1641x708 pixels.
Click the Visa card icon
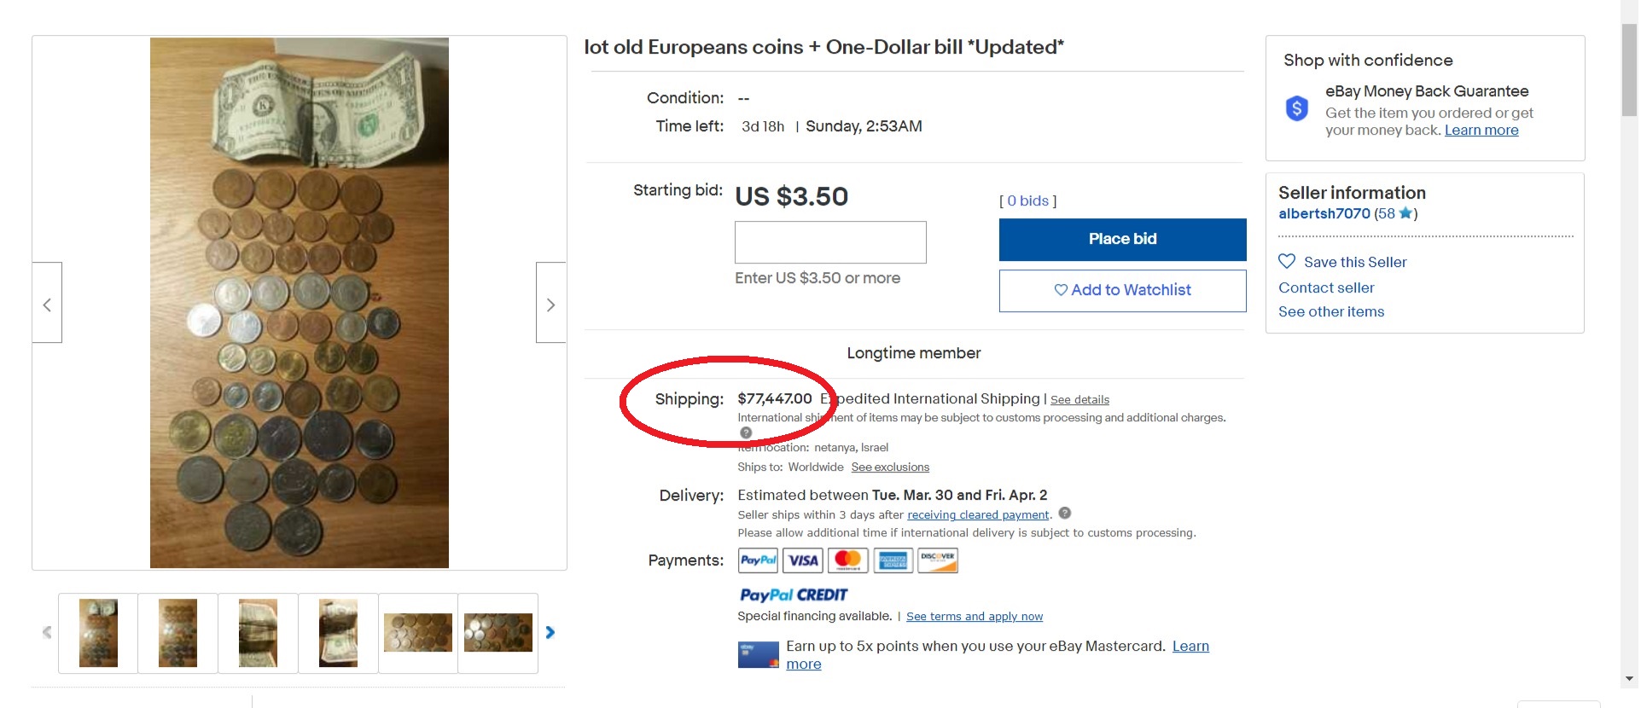[803, 560]
